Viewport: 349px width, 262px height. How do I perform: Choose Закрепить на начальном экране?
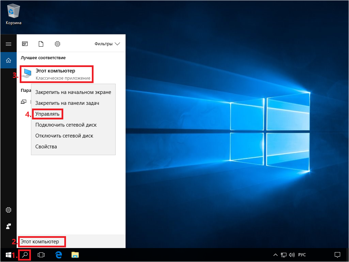[x=73, y=92]
